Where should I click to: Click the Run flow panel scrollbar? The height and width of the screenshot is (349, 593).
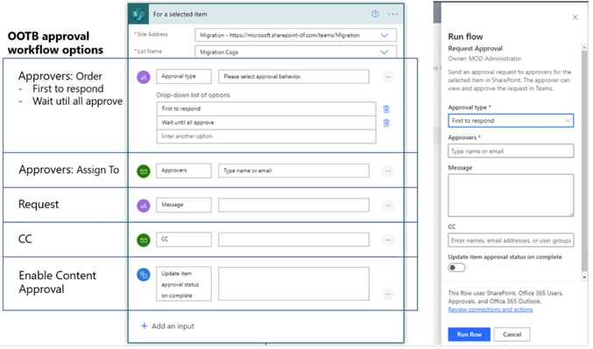[584, 161]
